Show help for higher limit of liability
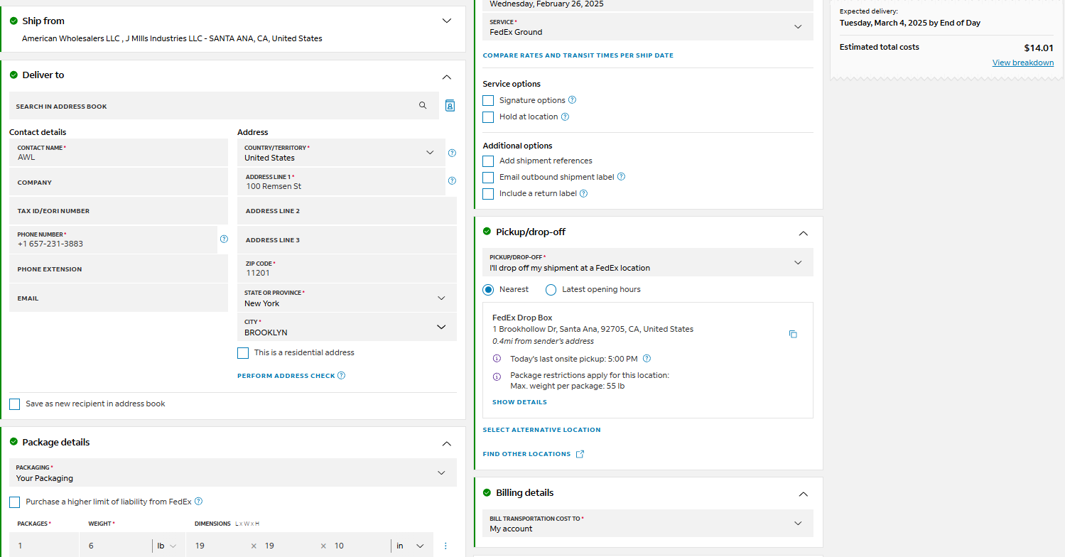Viewport: 1065px width, 557px height. [x=199, y=502]
